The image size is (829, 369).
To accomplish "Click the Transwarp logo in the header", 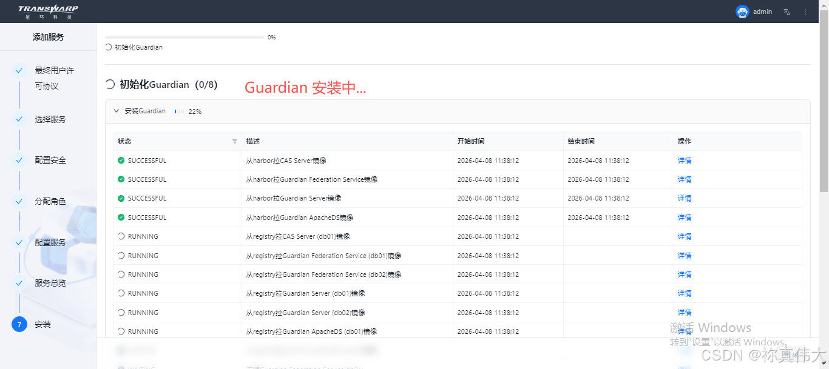I will pyautogui.click(x=48, y=11).
